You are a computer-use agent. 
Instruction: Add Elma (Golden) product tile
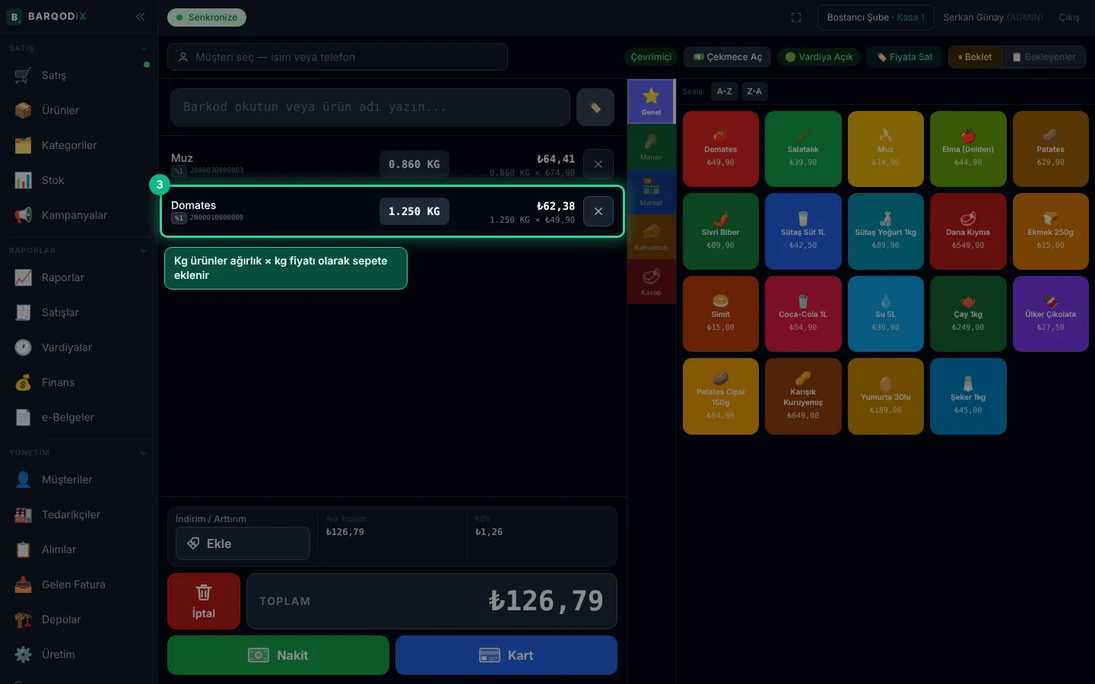pos(968,149)
